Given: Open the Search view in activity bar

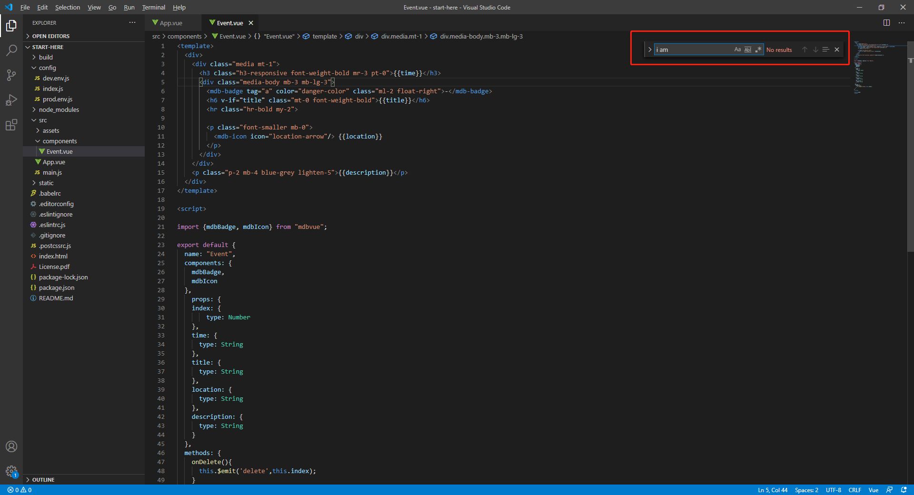Looking at the screenshot, I should click(11, 50).
